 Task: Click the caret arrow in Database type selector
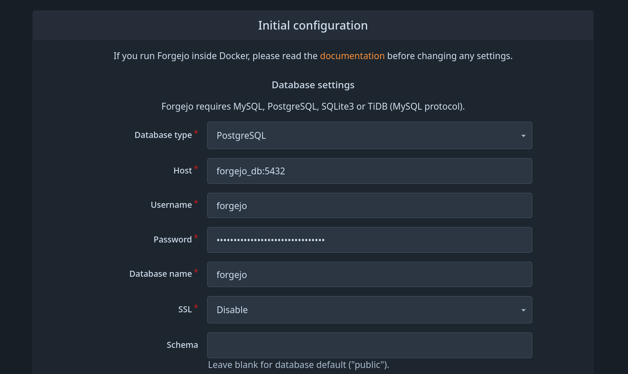(523, 136)
